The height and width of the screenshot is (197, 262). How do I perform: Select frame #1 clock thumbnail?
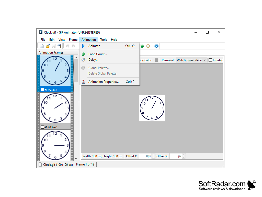pyautogui.click(x=55, y=71)
